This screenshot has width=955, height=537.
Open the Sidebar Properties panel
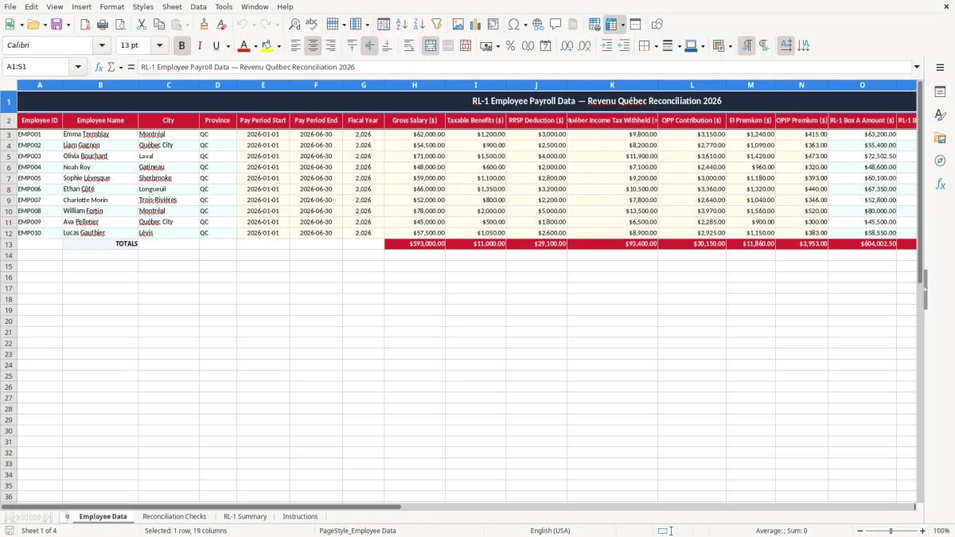[x=940, y=92]
